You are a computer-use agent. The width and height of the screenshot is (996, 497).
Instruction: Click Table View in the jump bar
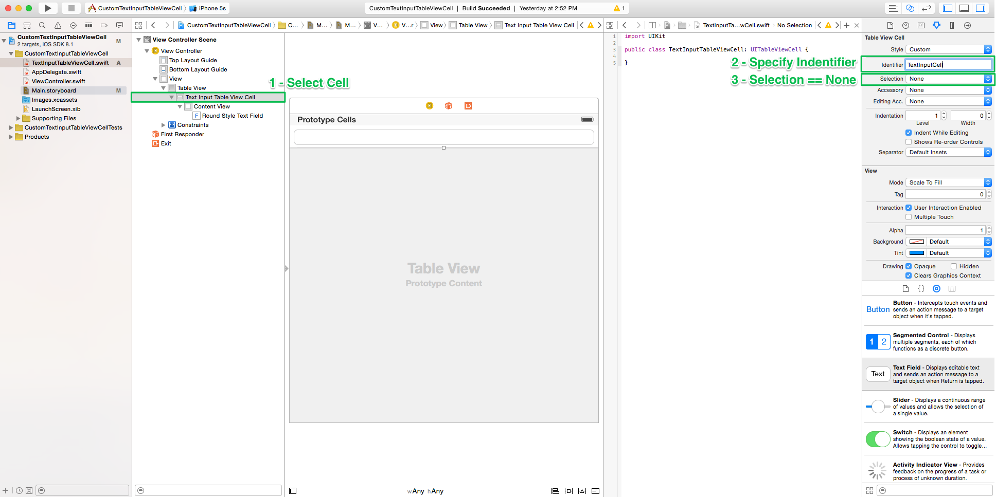(472, 25)
